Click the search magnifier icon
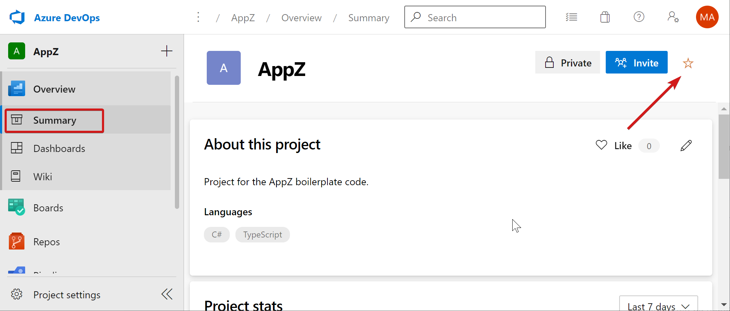Viewport: 730px width, 311px height. 416,17
